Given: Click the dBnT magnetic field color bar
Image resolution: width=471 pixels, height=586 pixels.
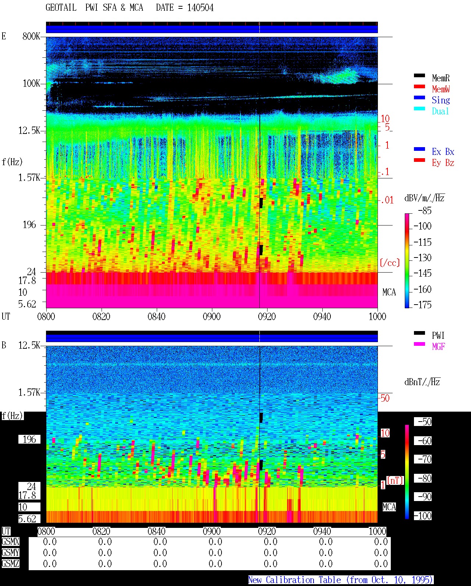Looking at the screenshot, I should (x=407, y=472).
